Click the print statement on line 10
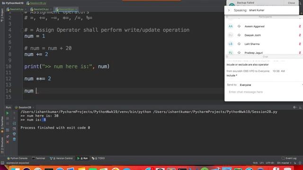303x170 pixels. pyautogui.click(x=67, y=67)
